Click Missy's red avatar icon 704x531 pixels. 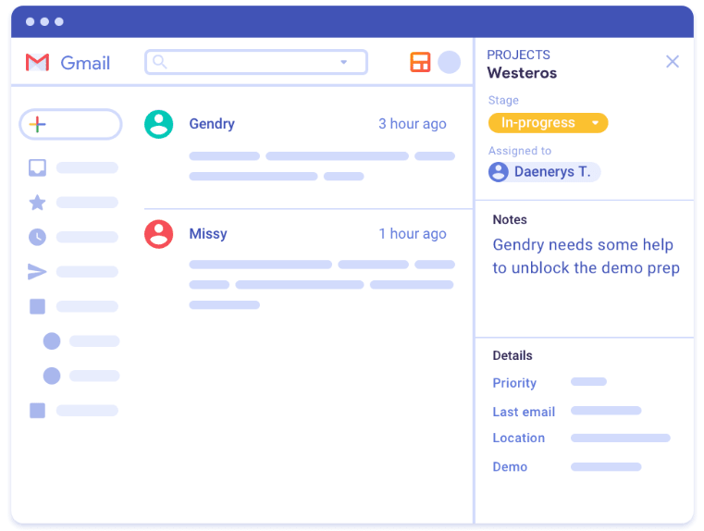(x=158, y=234)
